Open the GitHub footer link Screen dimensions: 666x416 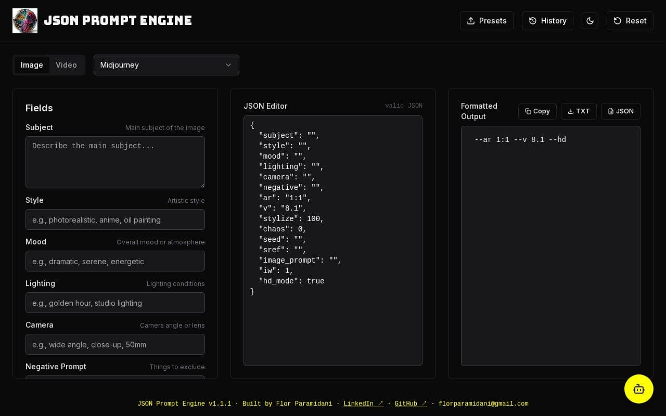[411, 404]
